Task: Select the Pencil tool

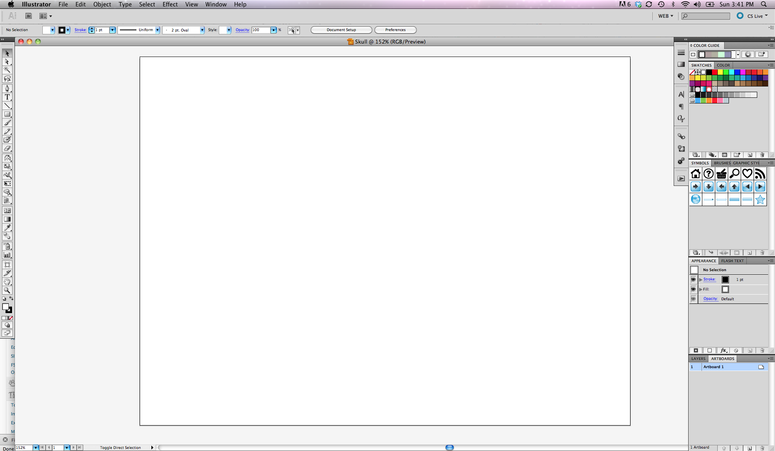Action: 7,131
